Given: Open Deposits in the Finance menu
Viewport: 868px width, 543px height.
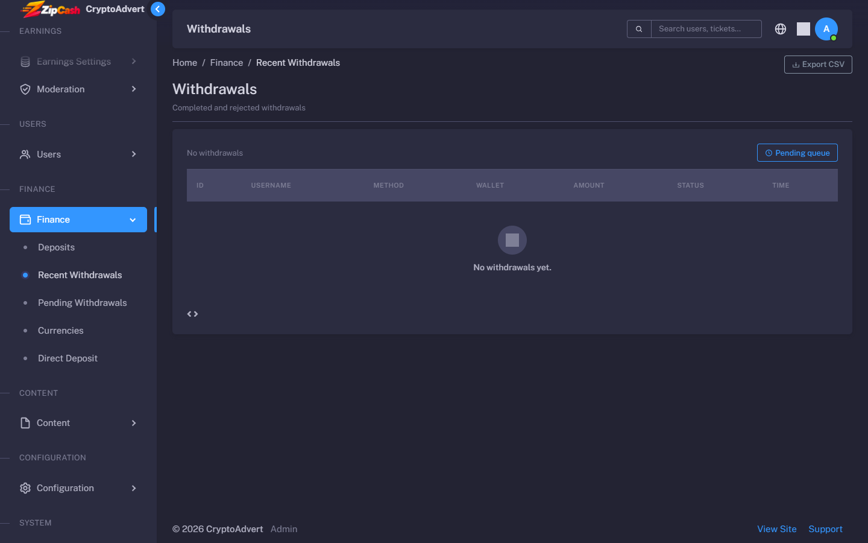Looking at the screenshot, I should point(56,247).
